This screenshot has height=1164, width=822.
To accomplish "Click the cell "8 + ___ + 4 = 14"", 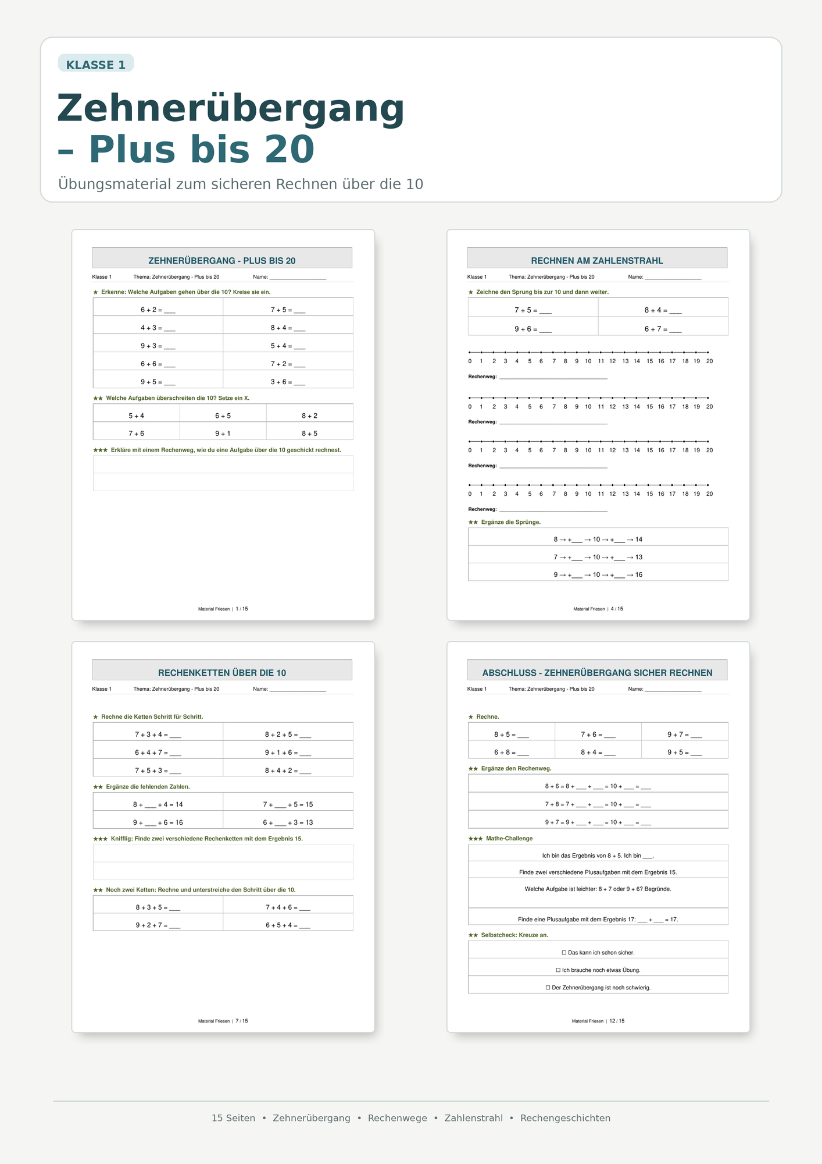I will (x=158, y=802).
